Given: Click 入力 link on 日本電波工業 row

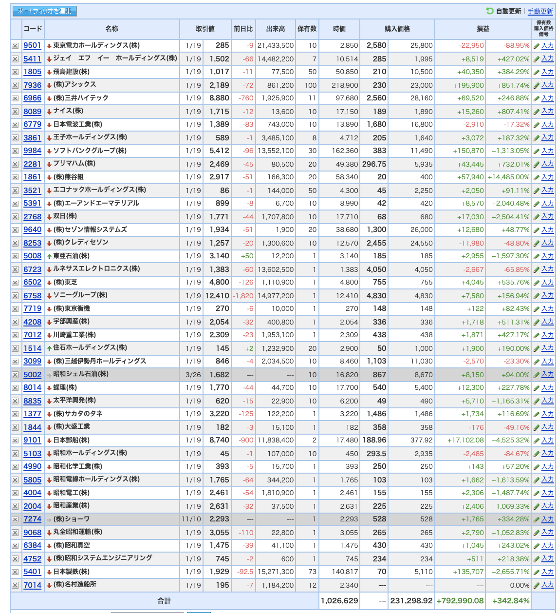Looking at the screenshot, I should 547,124.
